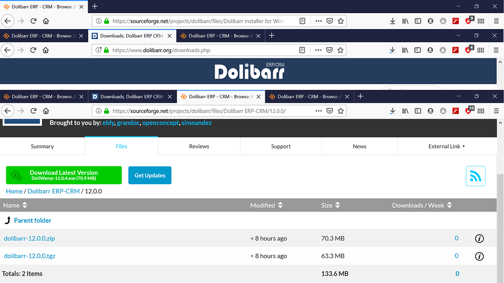Open the Firefox hamburger menu
Viewport: 504px width, 283px height.
[x=496, y=110]
